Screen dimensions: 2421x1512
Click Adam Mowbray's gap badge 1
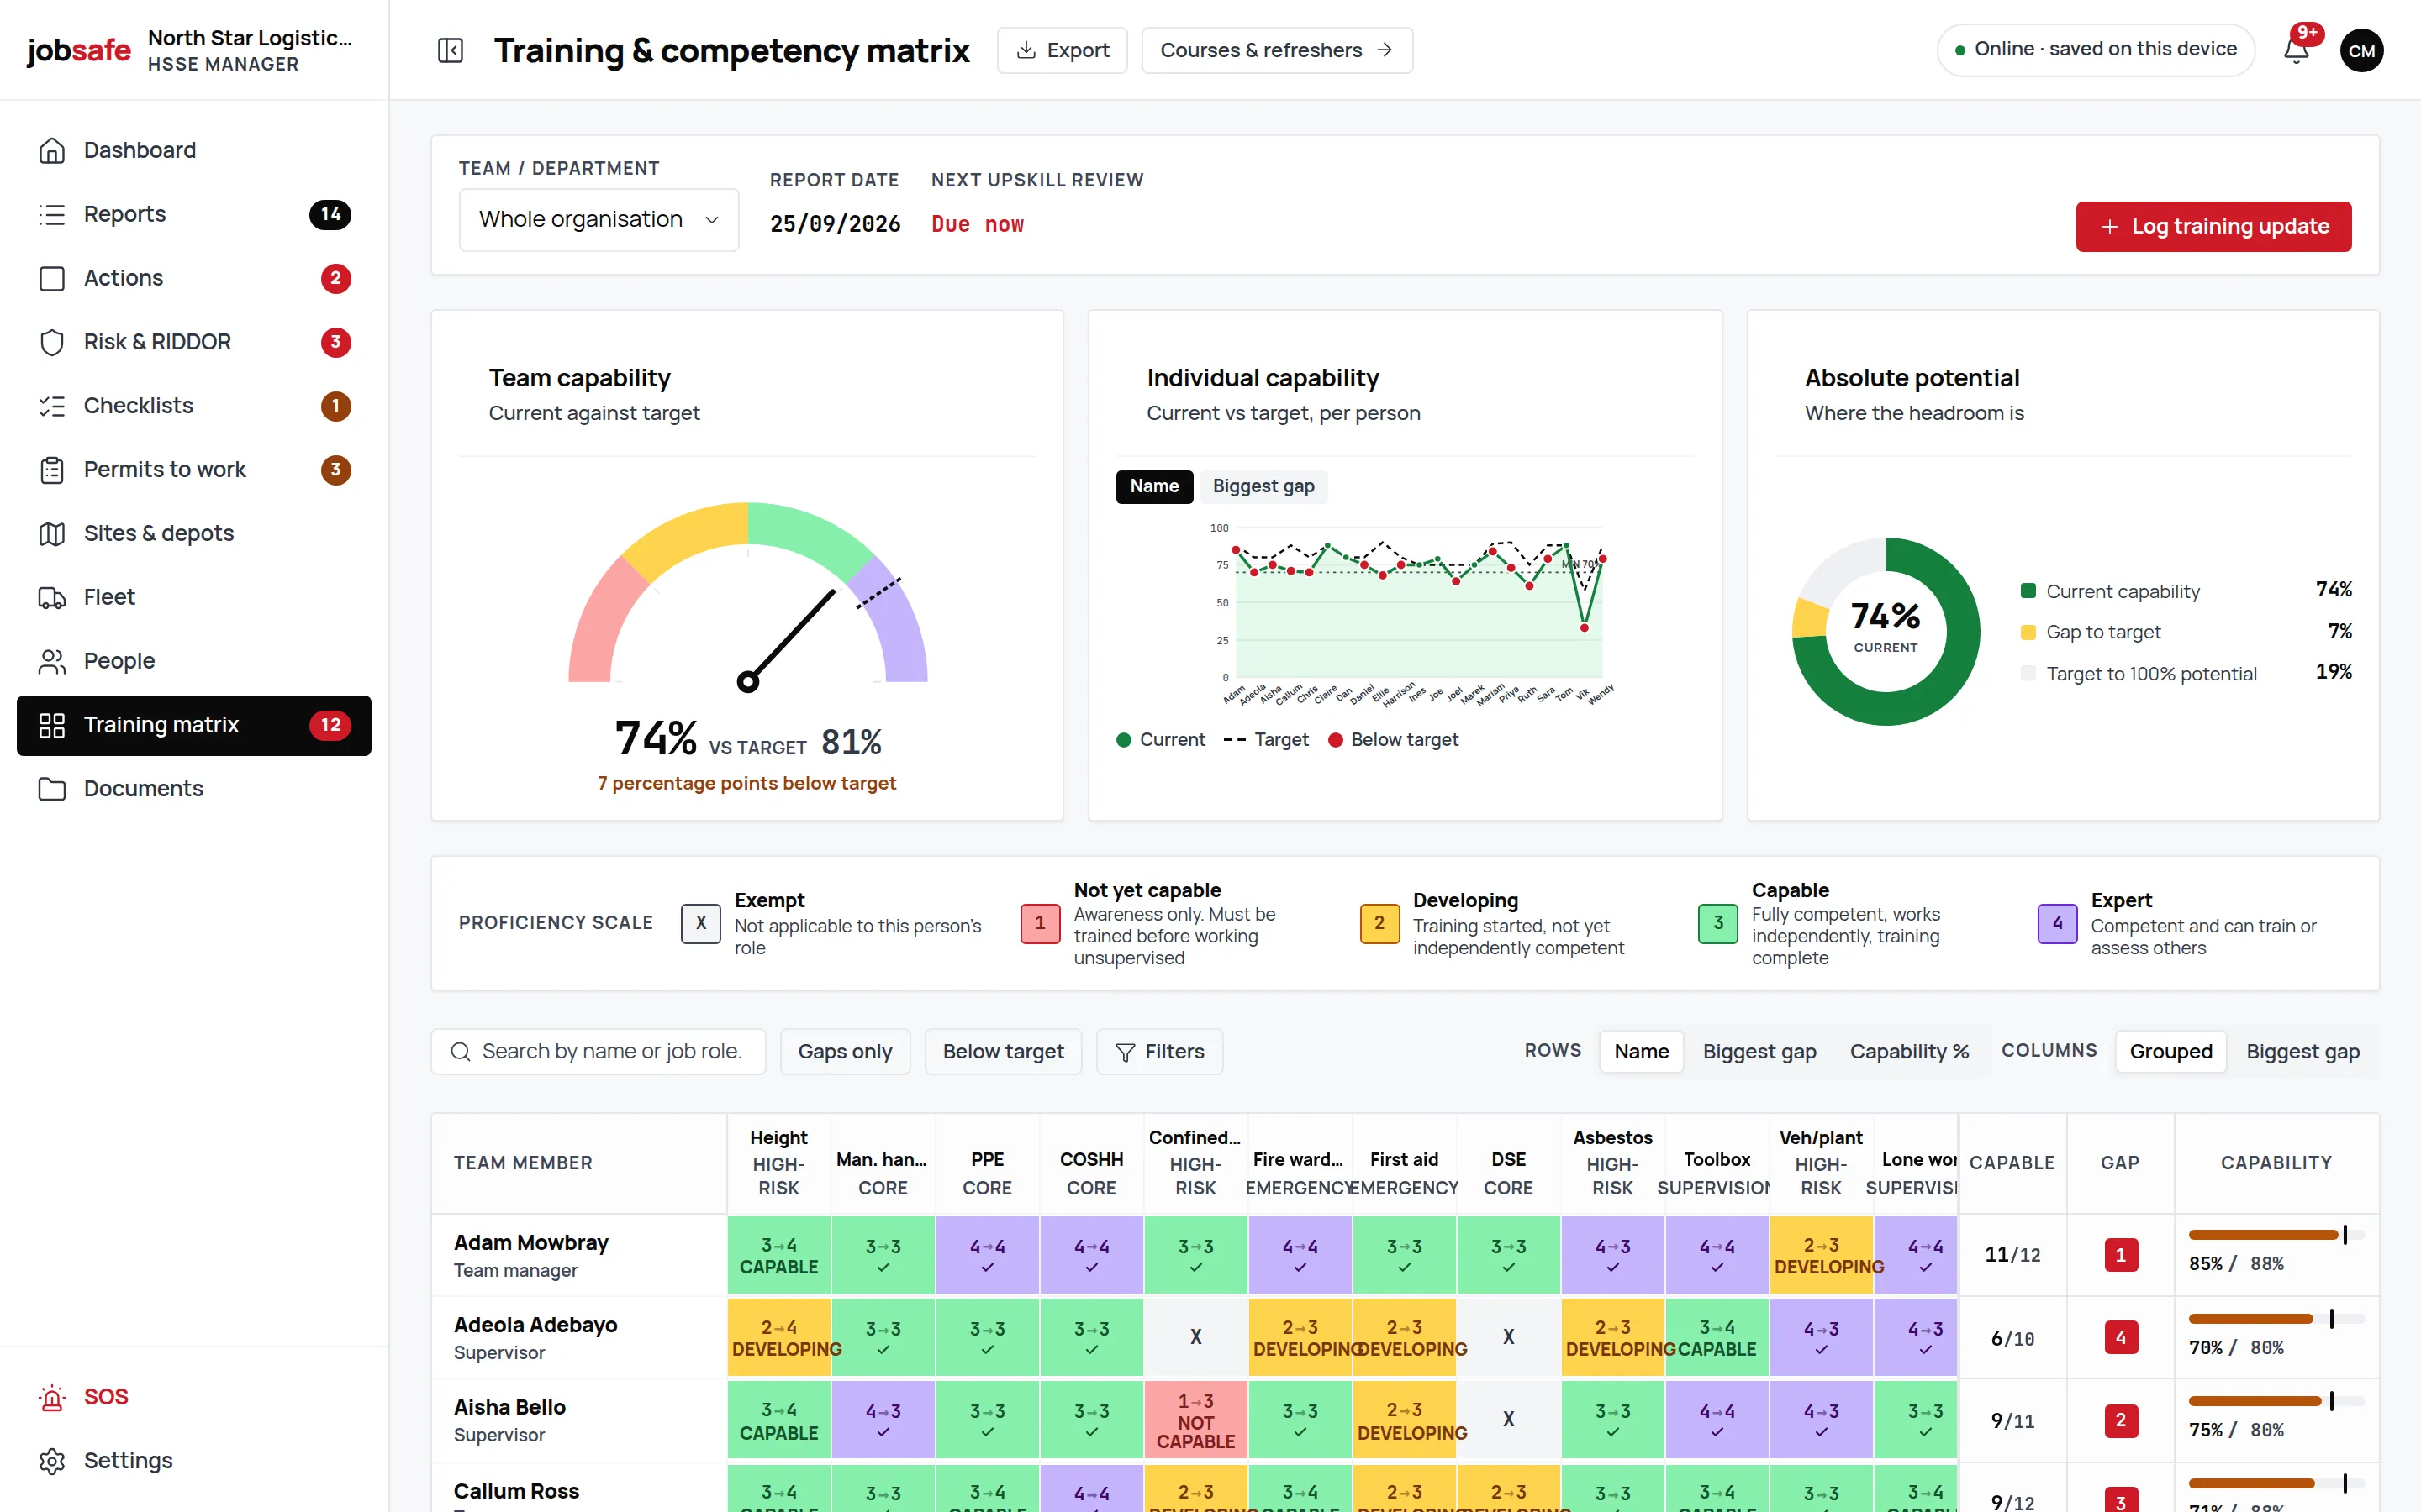[x=2121, y=1255]
